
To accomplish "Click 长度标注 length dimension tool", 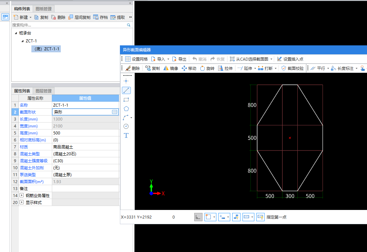I will (342, 68).
